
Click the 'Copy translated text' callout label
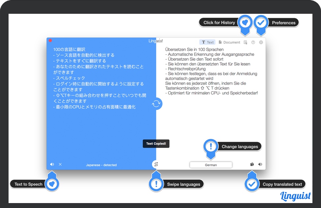[x=282, y=184]
